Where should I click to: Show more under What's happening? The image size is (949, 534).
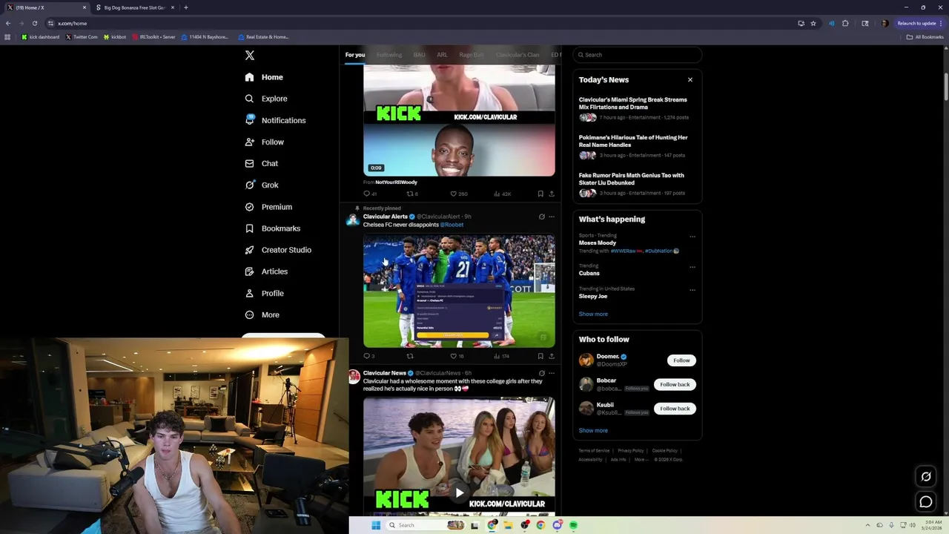click(x=593, y=314)
